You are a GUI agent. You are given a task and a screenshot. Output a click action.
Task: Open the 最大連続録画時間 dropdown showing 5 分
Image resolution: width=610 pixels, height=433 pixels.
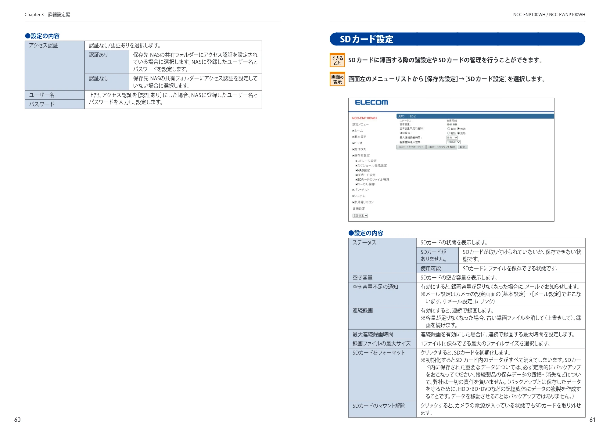point(452,138)
